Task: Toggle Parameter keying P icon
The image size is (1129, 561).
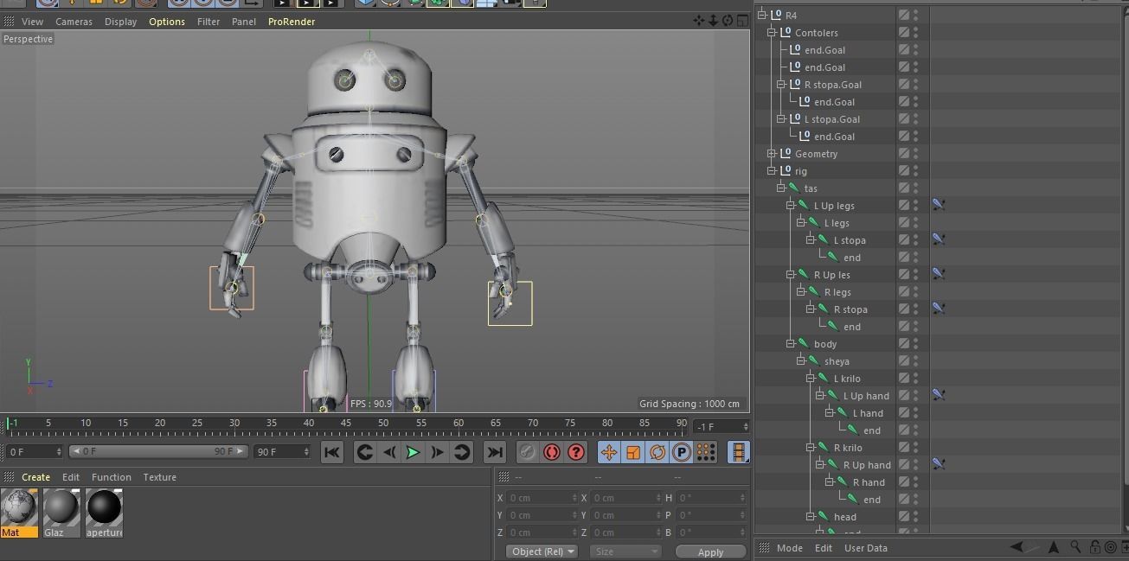Action: tap(682, 452)
